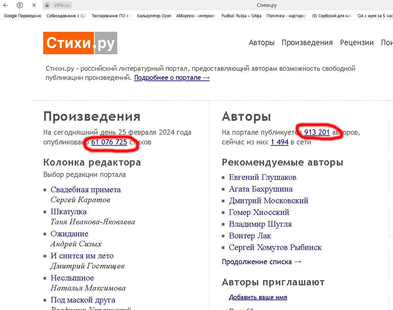Open author Евгений Глушаков's page
This screenshot has height=310, width=393.
(262, 177)
